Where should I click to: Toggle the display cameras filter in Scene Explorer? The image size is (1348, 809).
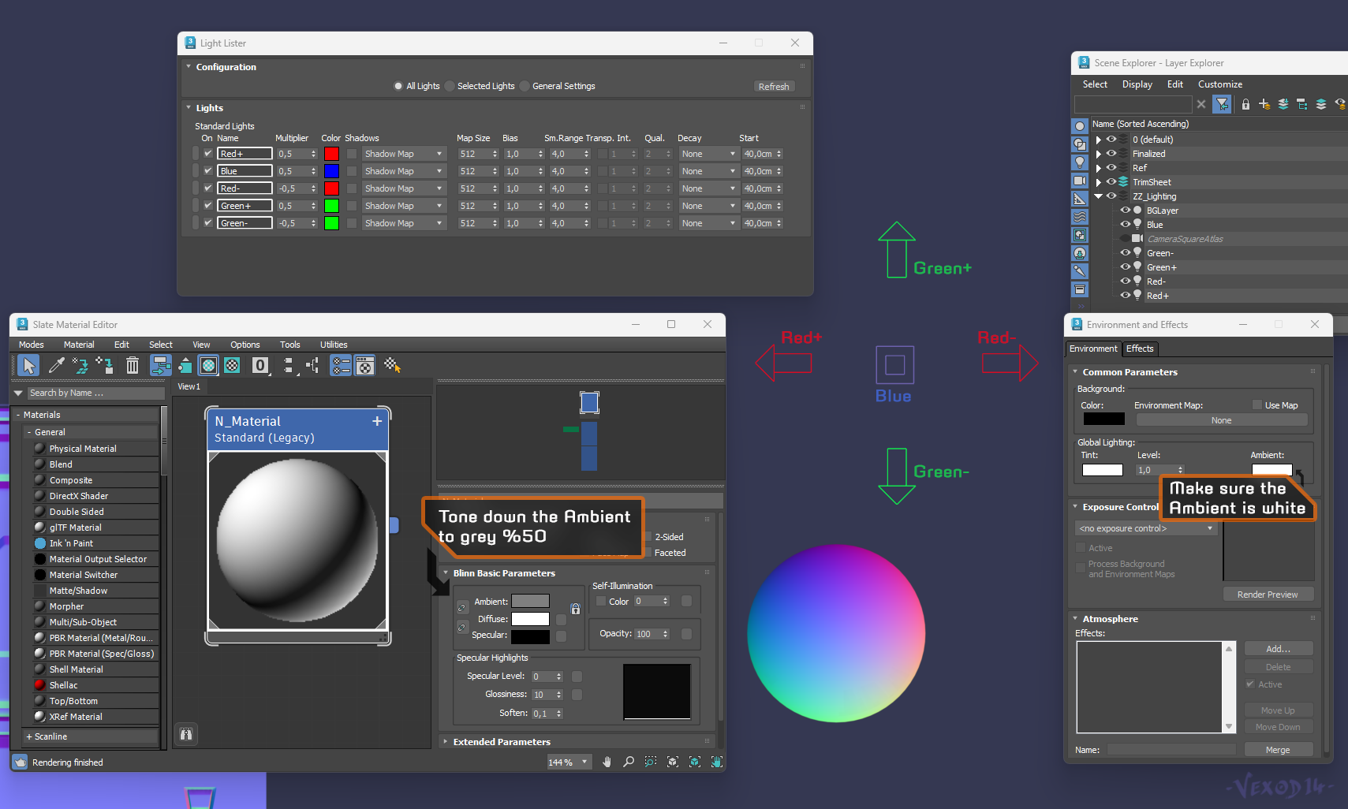(x=1080, y=181)
